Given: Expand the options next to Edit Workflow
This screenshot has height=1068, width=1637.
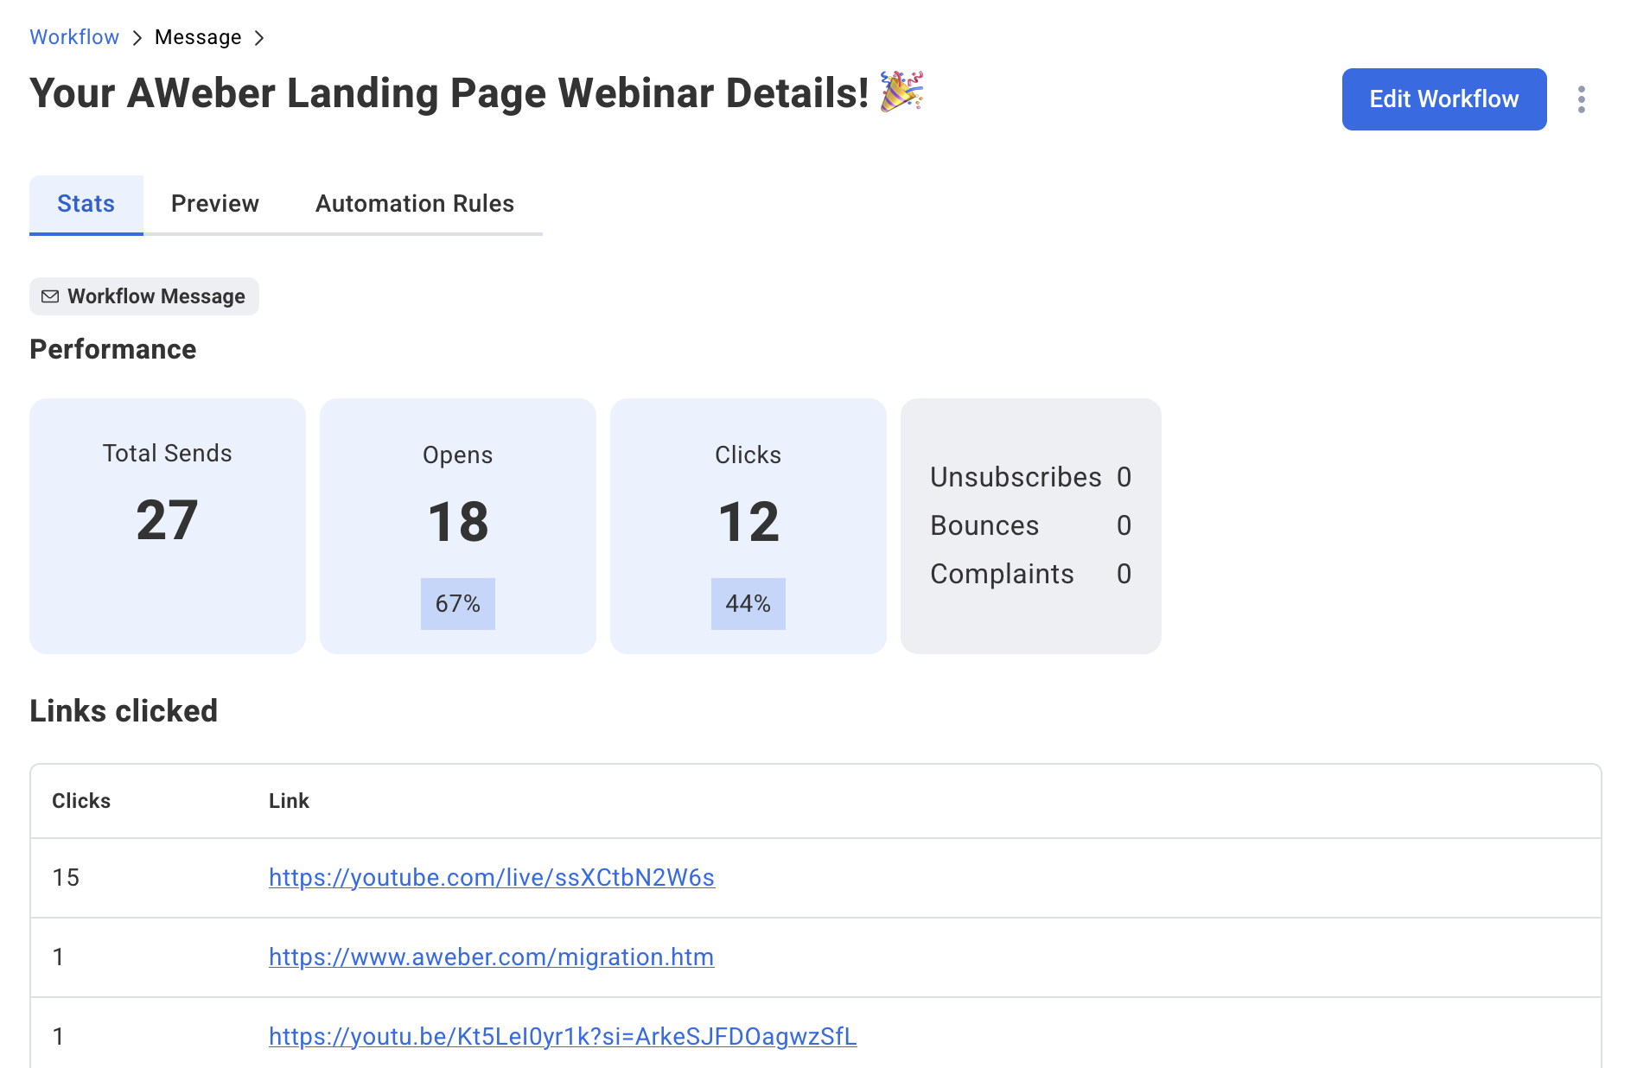Looking at the screenshot, I should [x=1582, y=99].
